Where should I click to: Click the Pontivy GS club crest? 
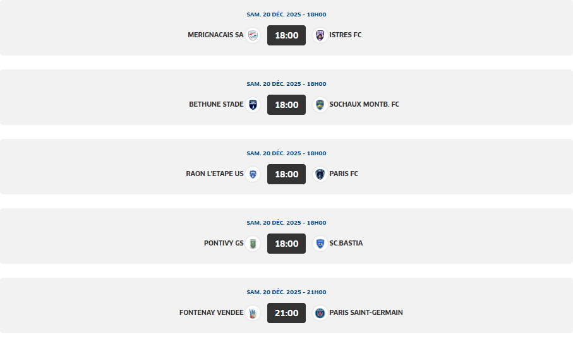(253, 244)
